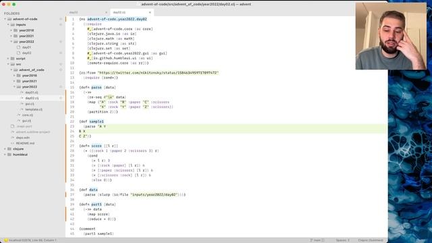
Task: Click the src folder icon
Action: click(13, 64)
